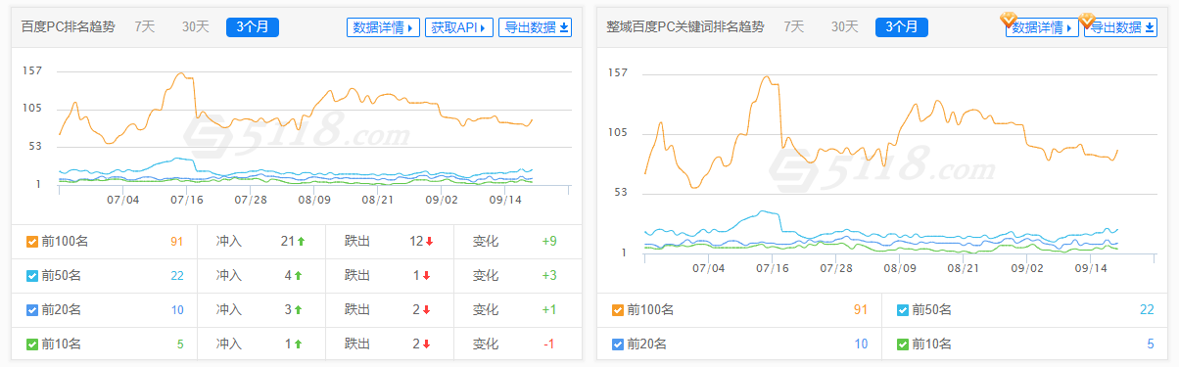
Task: Toggle the 前20名 checkbox in right panel
Action: [618, 344]
